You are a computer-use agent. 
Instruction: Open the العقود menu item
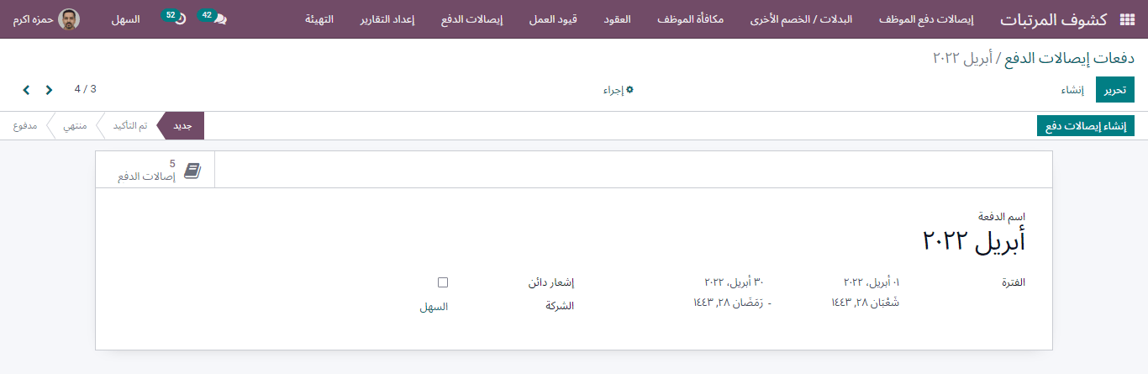coord(618,19)
